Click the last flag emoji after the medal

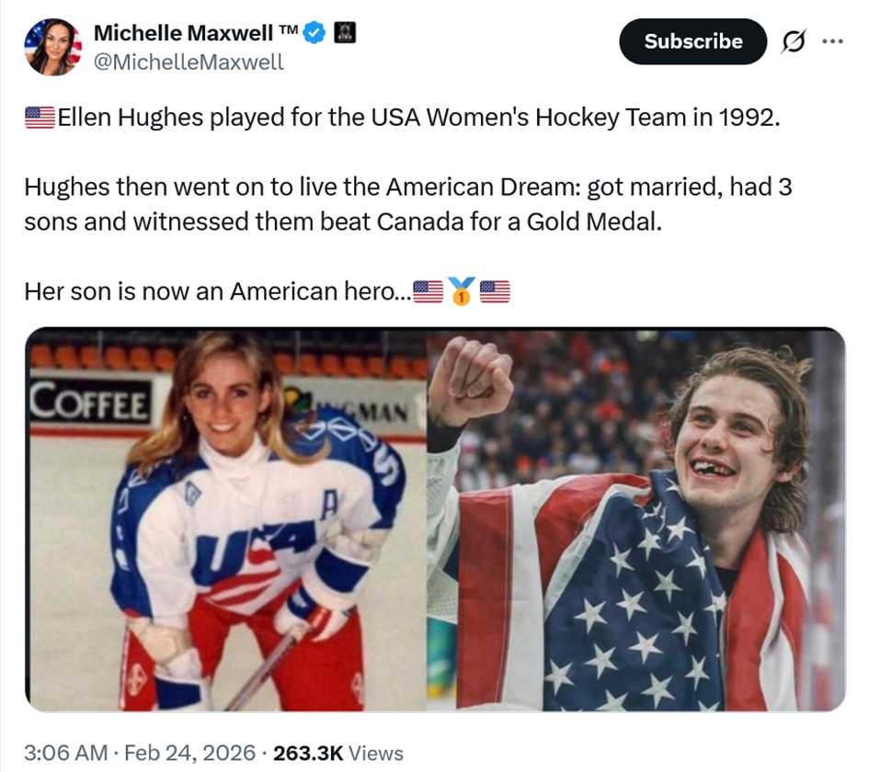[495, 292]
